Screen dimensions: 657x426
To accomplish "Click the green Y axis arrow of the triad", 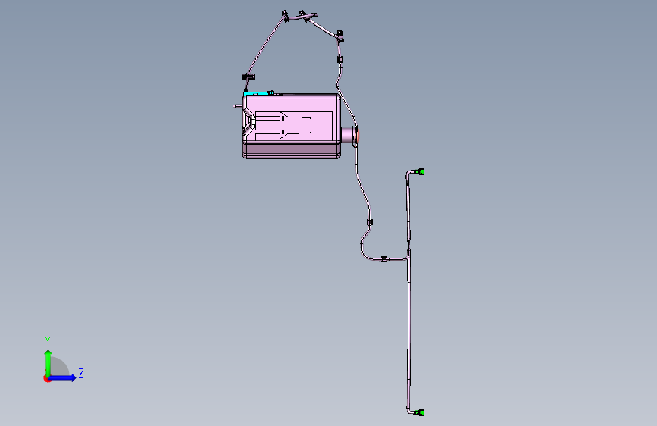I will (48, 363).
